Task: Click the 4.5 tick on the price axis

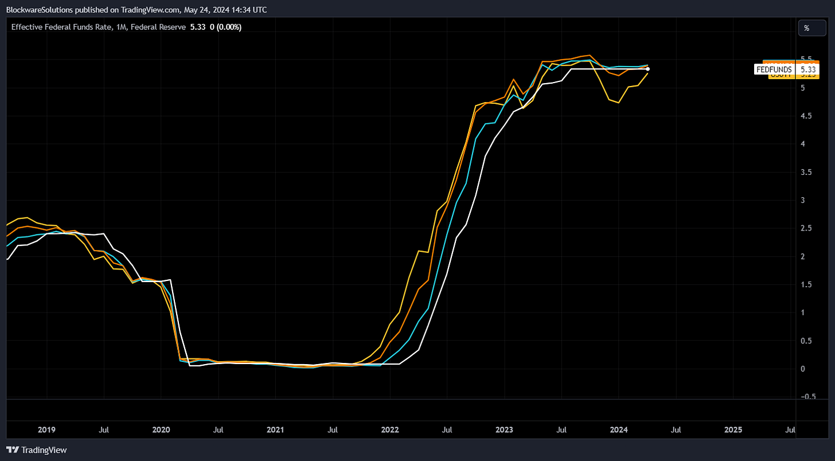Action: [x=807, y=116]
